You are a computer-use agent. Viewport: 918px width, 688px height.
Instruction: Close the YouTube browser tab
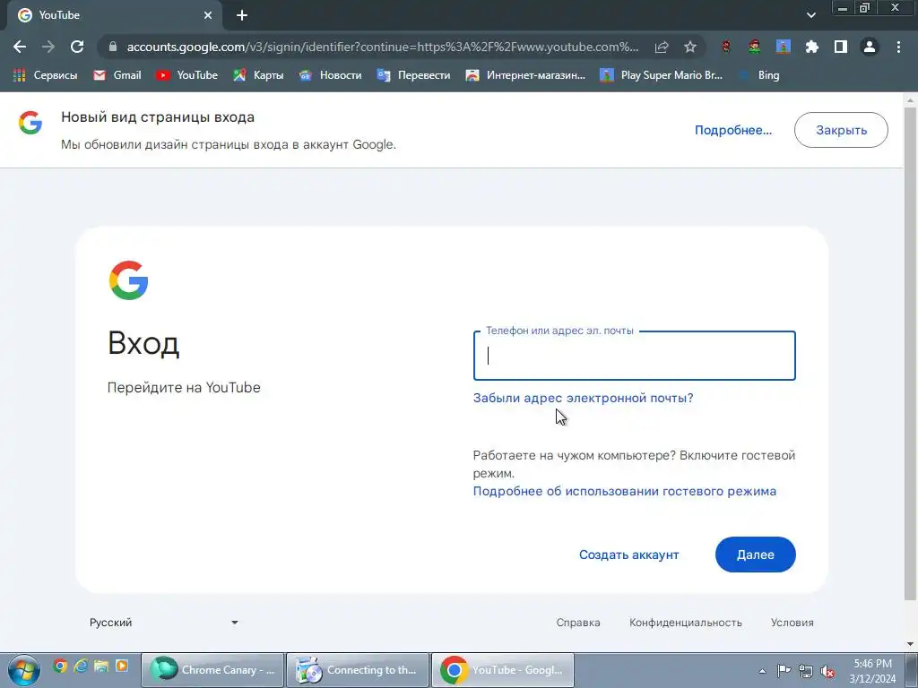point(208,15)
